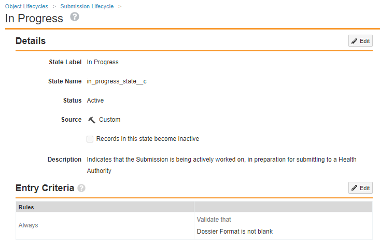Click the Edit button for Entry Criteria
Image resolution: width=380 pixels, height=245 pixels.
[x=360, y=188]
